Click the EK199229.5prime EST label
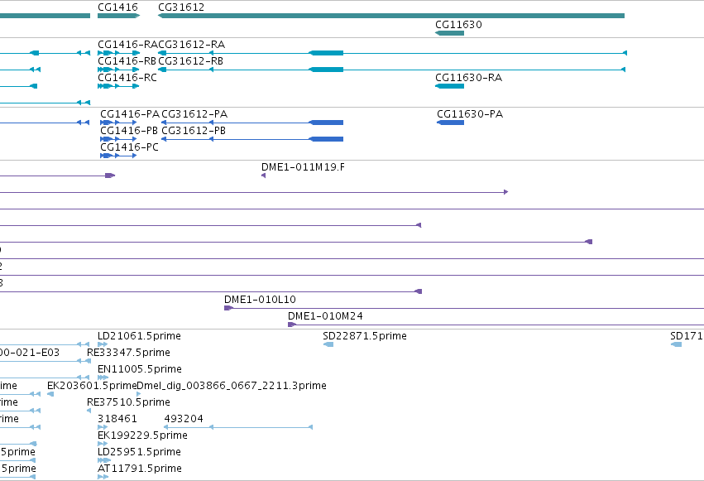This screenshot has width=704, height=481. tap(142, 435)
